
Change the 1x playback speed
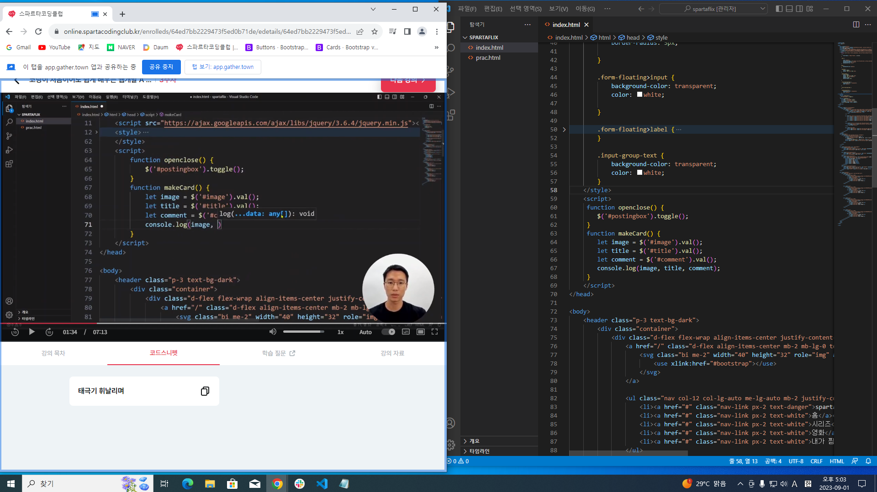(340, 332)
